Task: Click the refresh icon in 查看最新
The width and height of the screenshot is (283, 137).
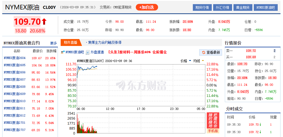Action: [x=204, y=52]
